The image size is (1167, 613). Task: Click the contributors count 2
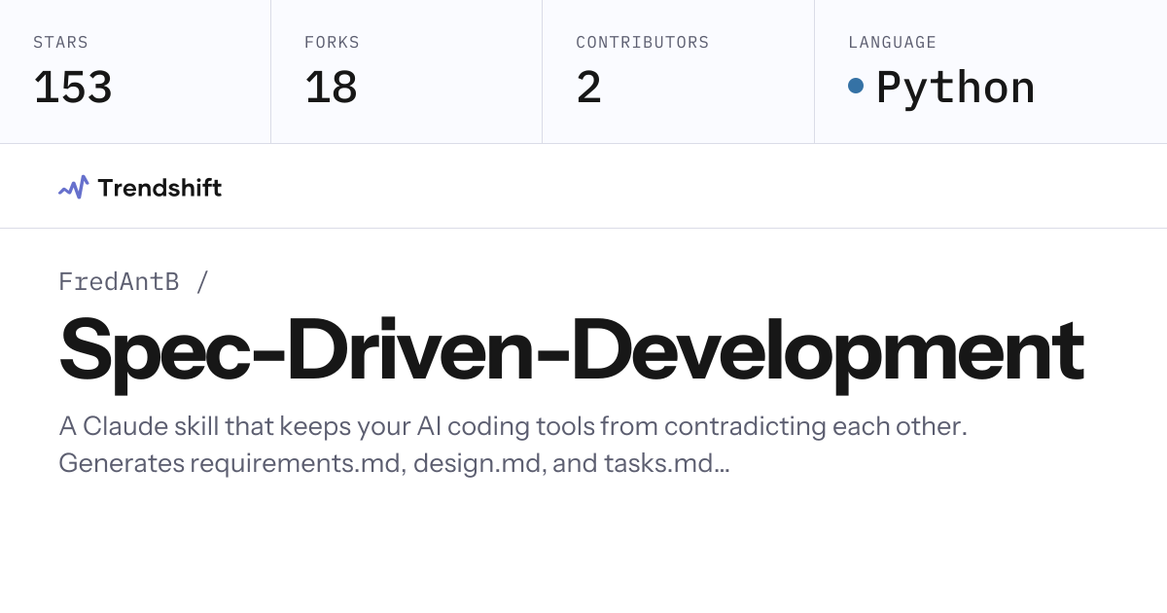coord(588,88)
